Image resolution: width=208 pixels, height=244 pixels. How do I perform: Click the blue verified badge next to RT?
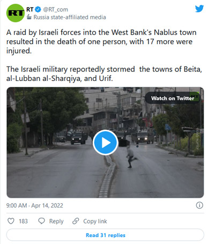click(x=38, y=9)
